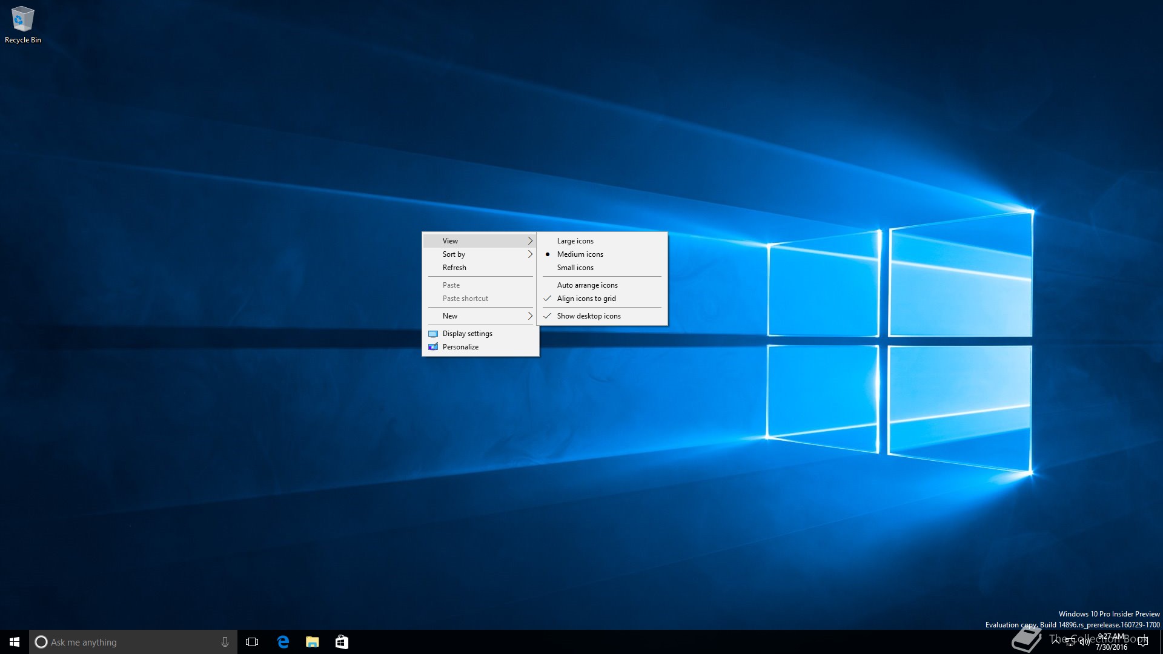Viewport: 1163px width, 654px height.
Task: Open File Explorer from taskbar
Action: pos(313,642)
